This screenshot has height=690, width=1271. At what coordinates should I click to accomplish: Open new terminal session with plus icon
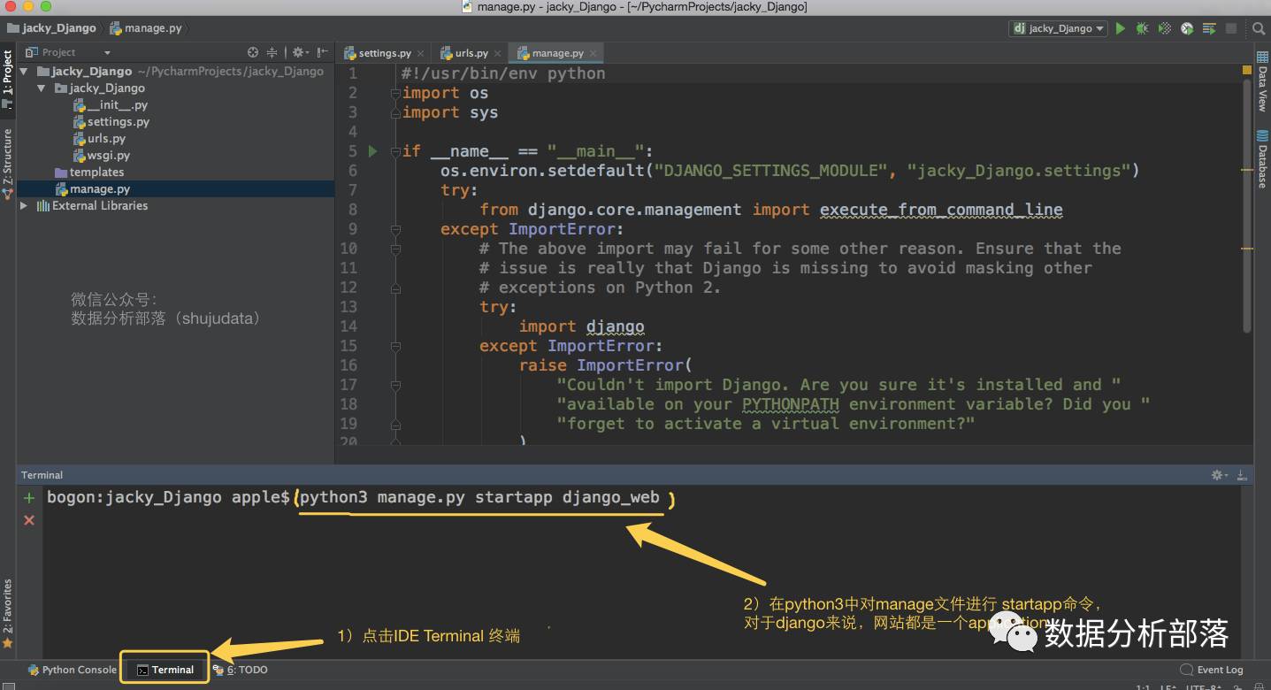[29, 498]
